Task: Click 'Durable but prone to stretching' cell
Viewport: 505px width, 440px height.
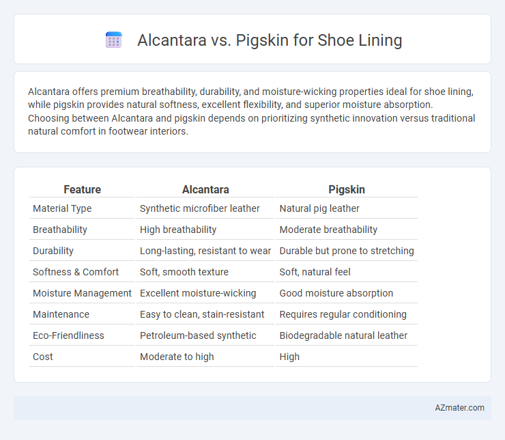Action: (x=347, y=251)
